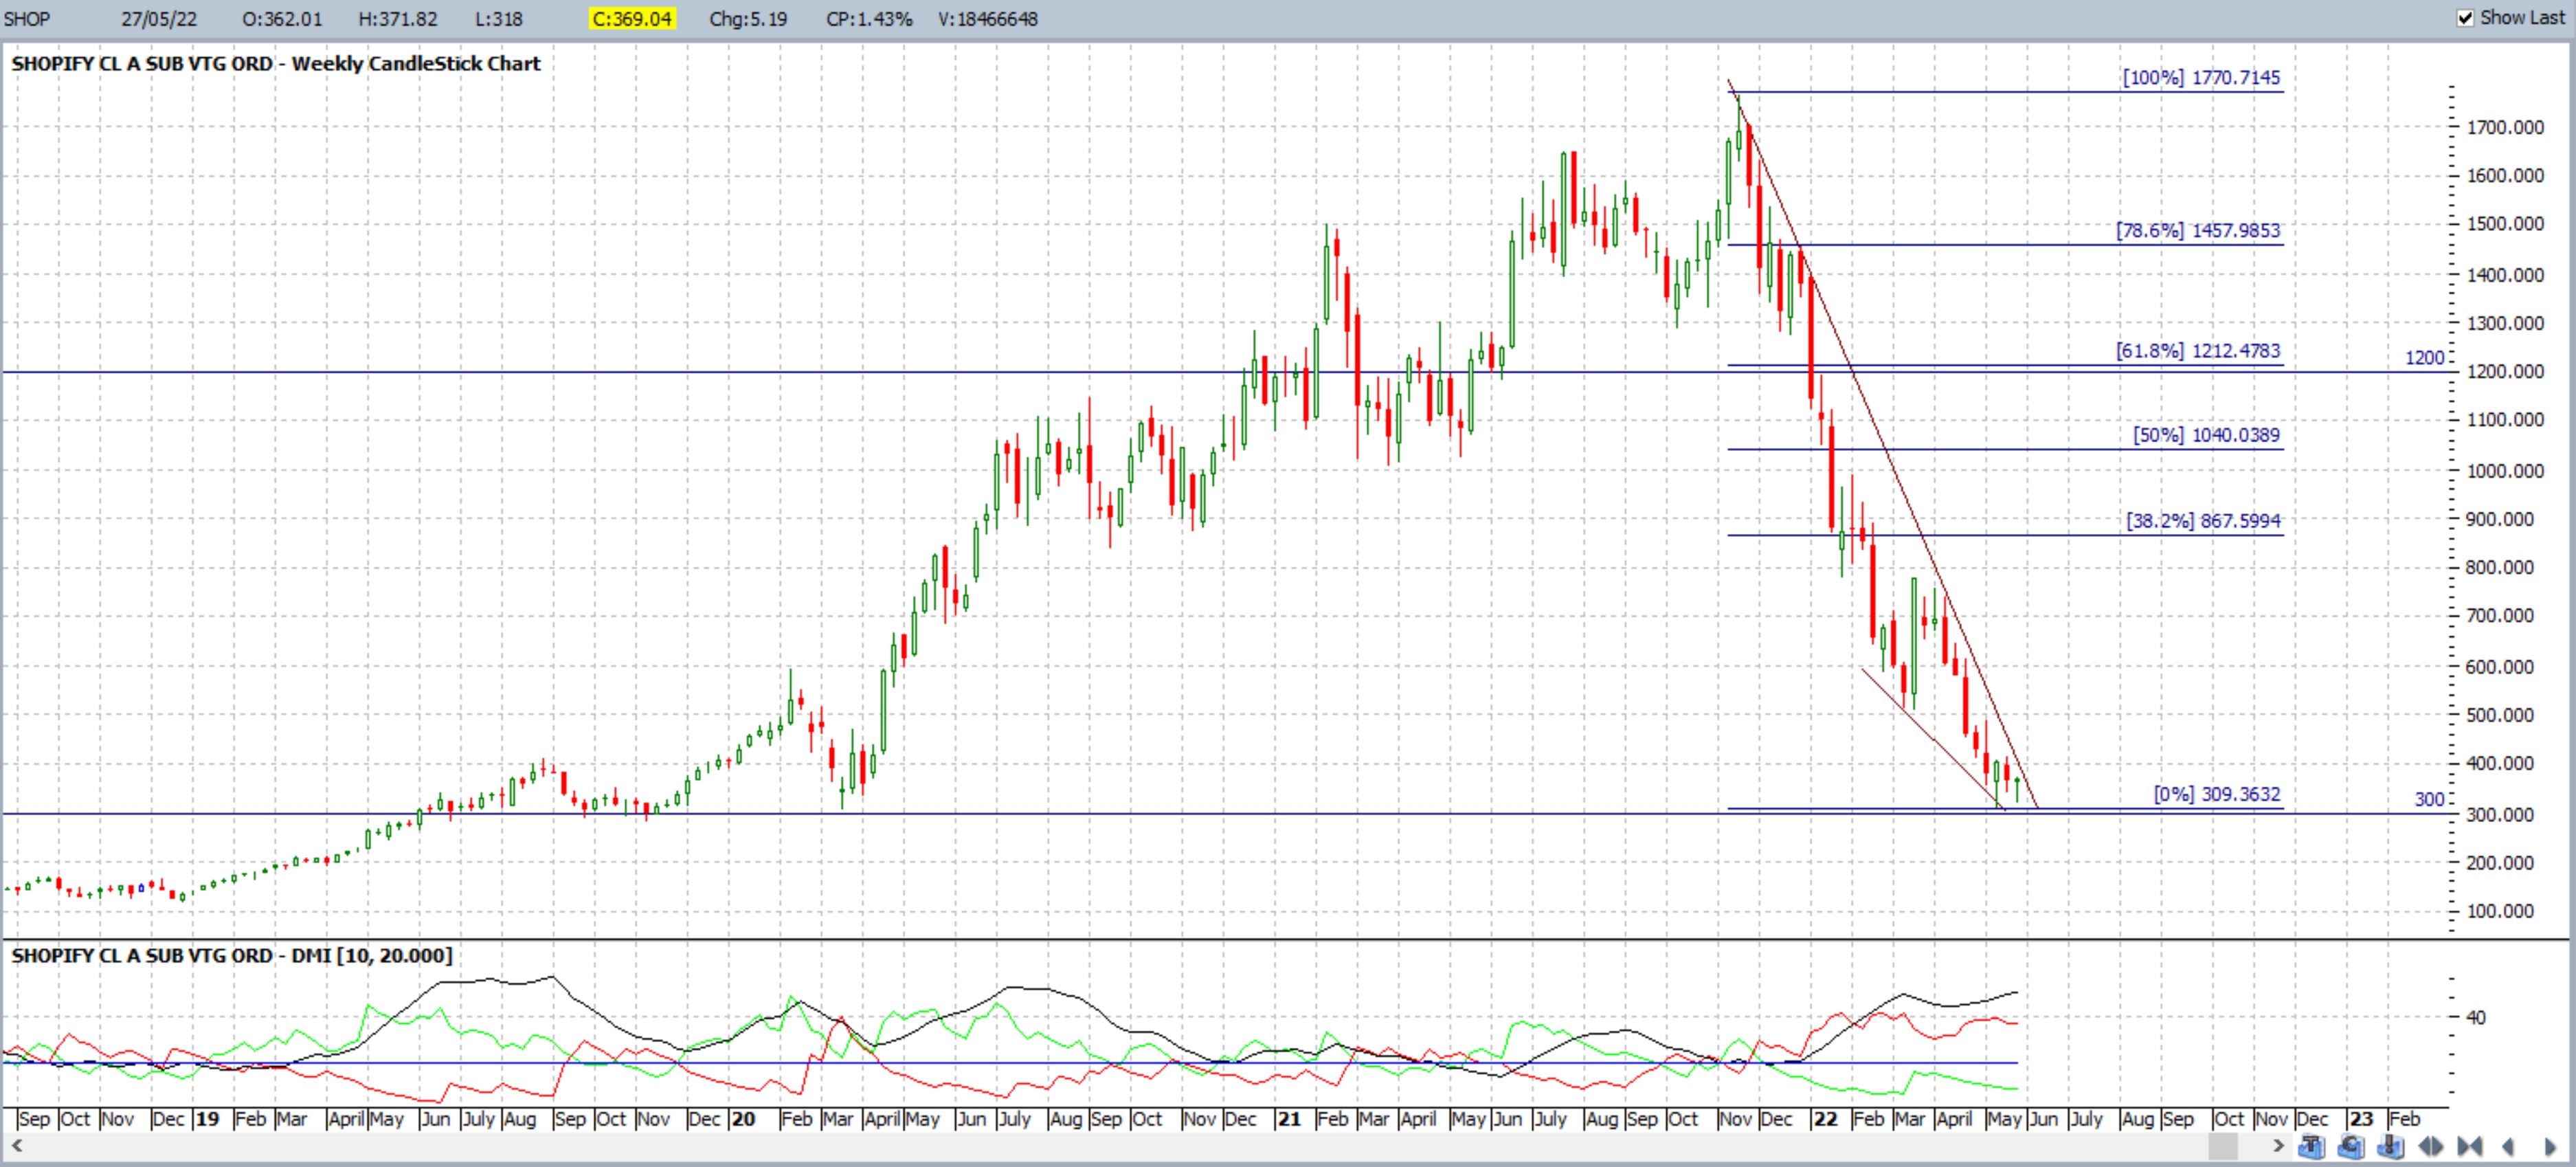Click the DMI 40 axis label
Screen dimensions: 2576x1167
pyautogui.click(x=2476, y=1017)
